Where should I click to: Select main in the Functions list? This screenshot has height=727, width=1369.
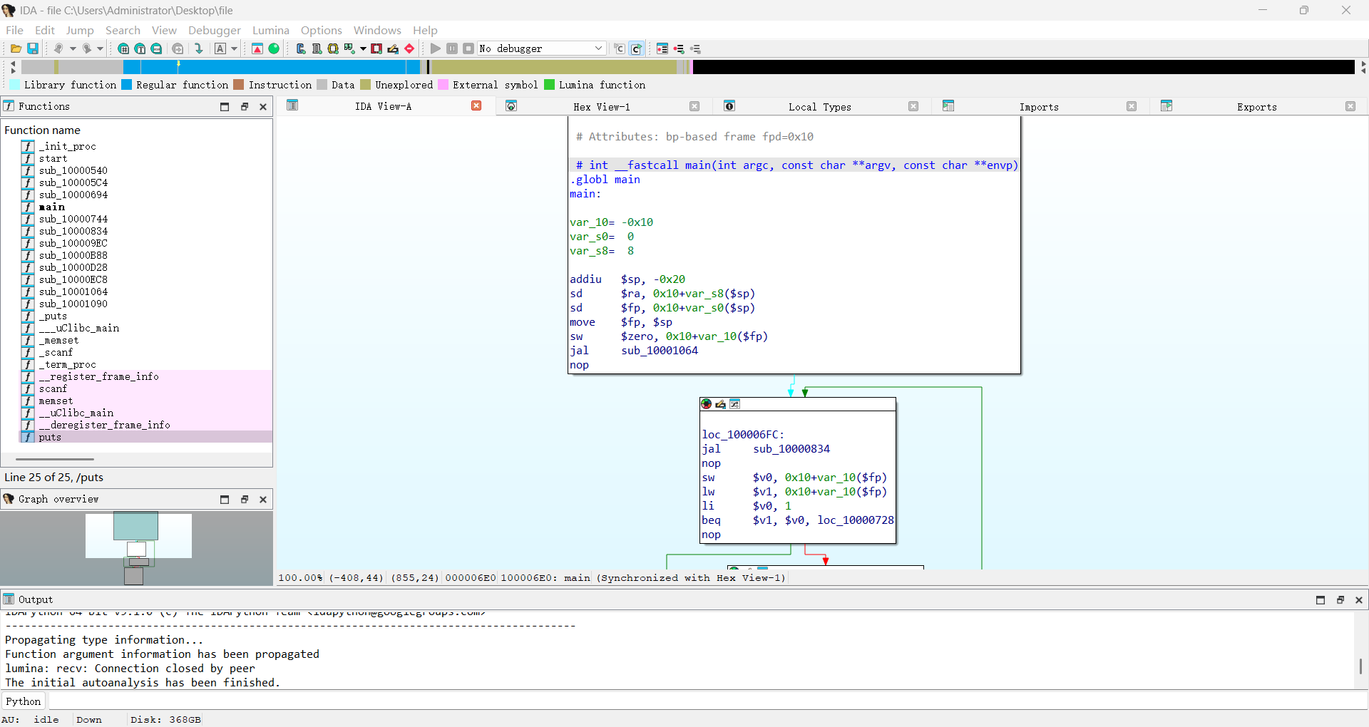tap(52, 207)
